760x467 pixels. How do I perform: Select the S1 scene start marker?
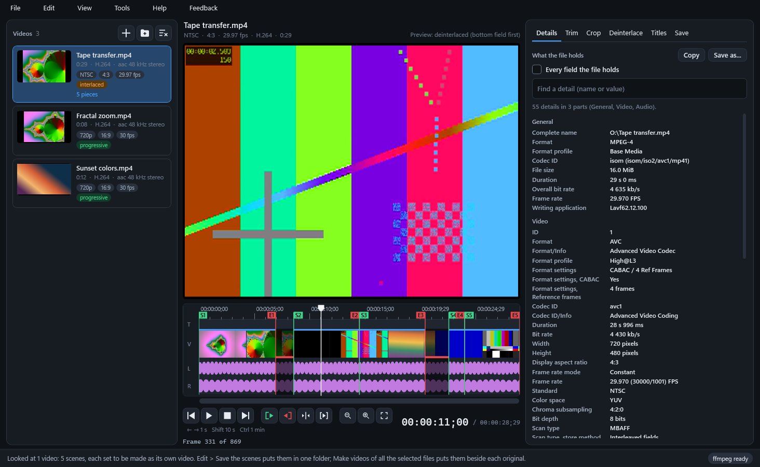[x=203, y=315]
